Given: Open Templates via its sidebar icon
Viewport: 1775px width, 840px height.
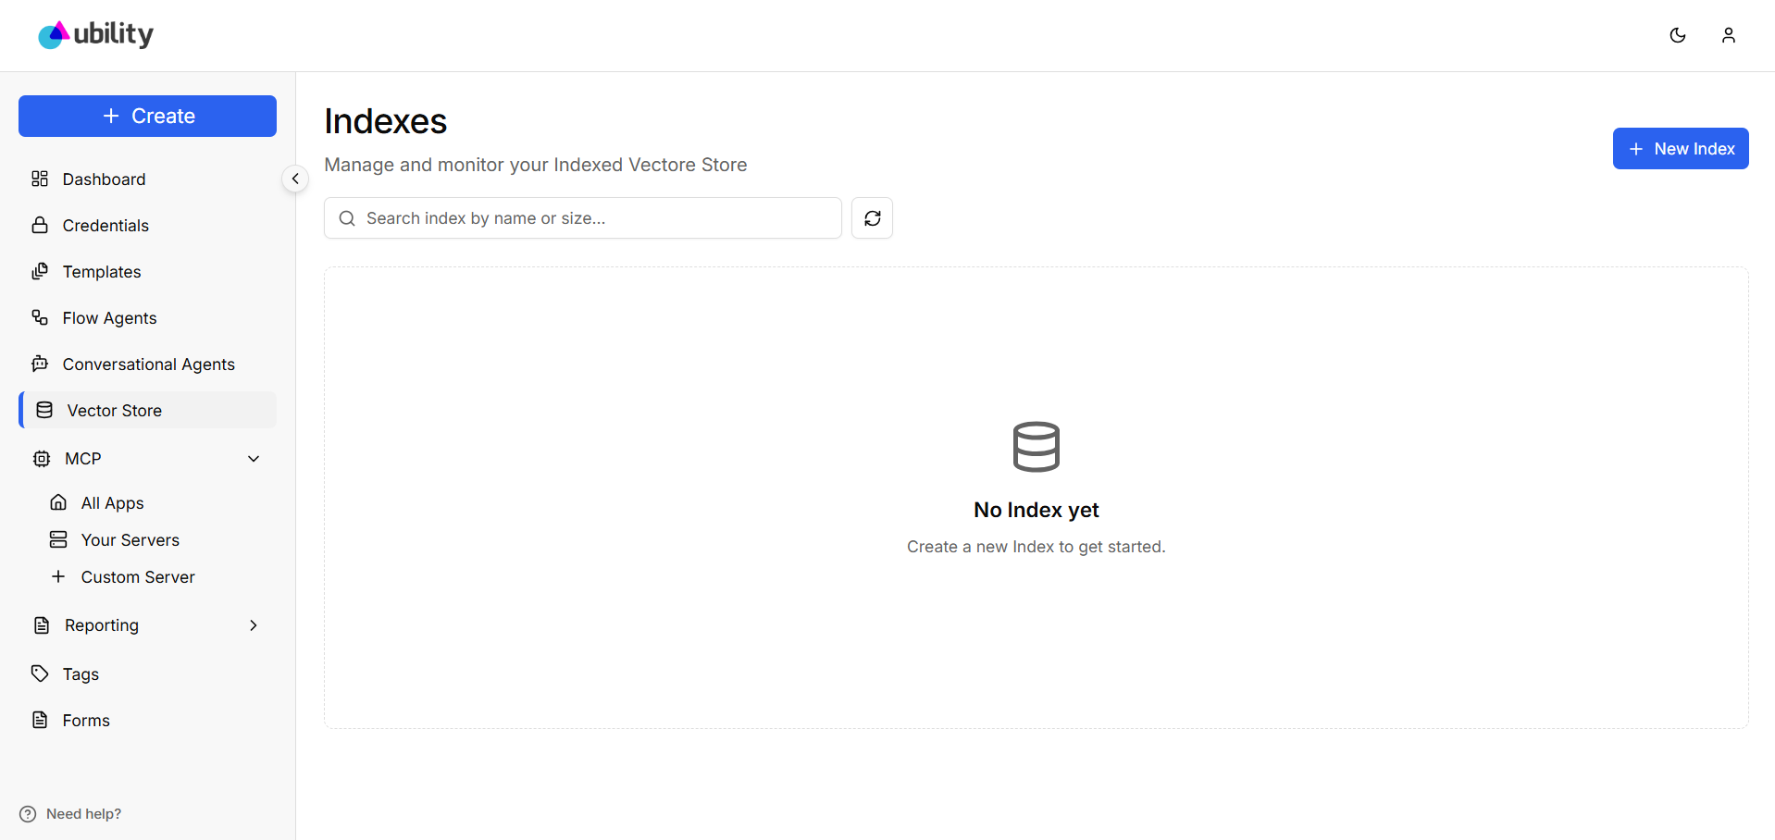Looking at the screenshot, I should [40, 271].
